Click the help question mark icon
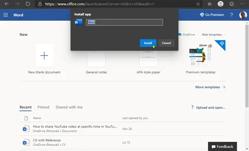The width and height of the screenshot is (249, 151). [232, 15]
